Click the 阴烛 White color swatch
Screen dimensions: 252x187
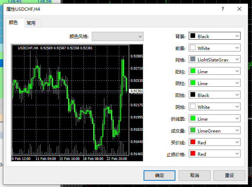tap(192, 107)
